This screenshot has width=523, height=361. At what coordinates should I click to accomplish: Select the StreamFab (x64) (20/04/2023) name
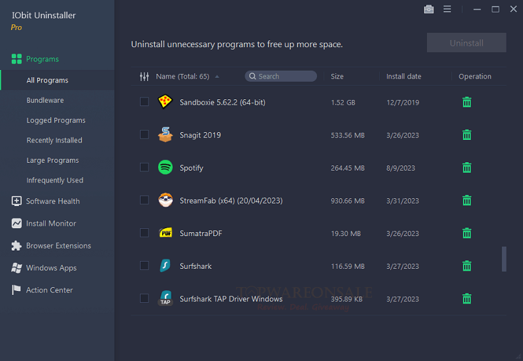click(x=231, y=201)
